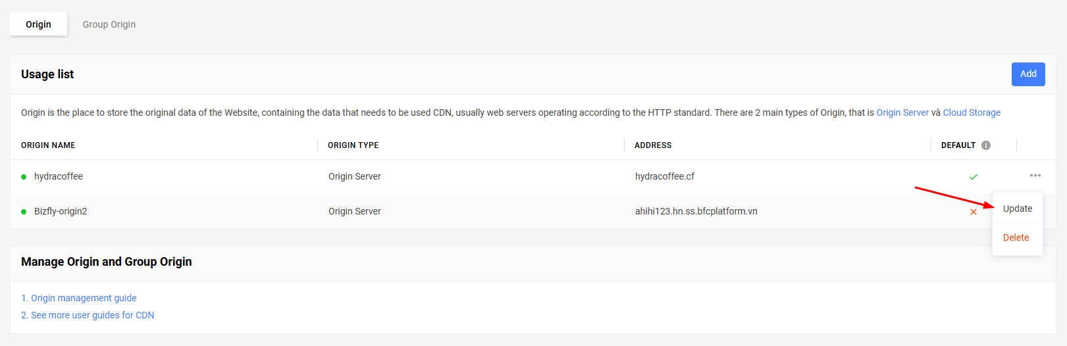
Task: Open the Origin management guide link
Action: (x=79, y=298)
